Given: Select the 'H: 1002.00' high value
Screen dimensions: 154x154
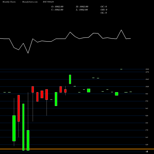Looking at the screenshot, I should point(82,7).
